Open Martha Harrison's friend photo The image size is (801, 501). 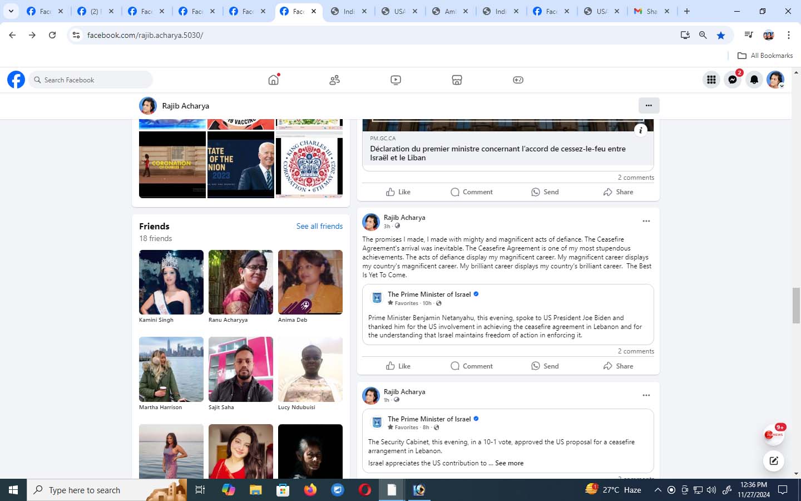tap(171, 369)
